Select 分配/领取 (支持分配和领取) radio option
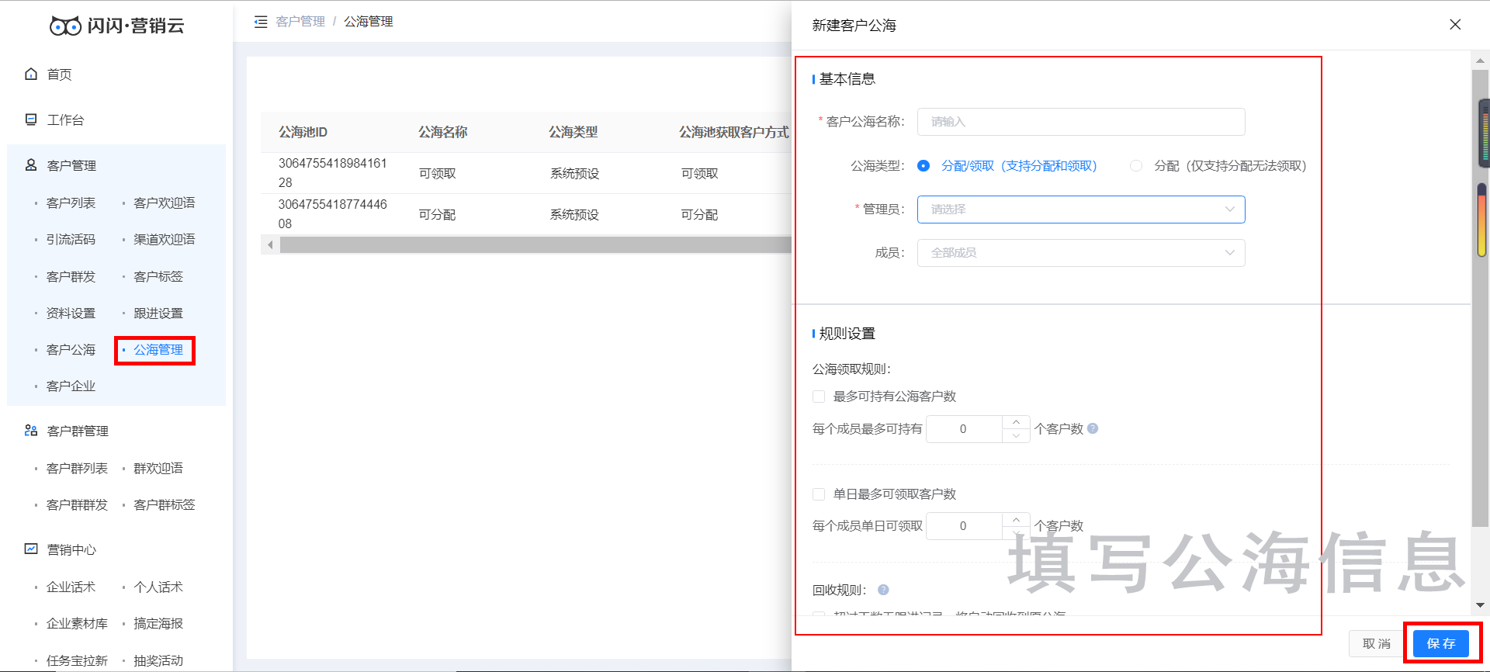Viewport: 1490px width, 672px height. pyautogui.click(x=923, y=166)
